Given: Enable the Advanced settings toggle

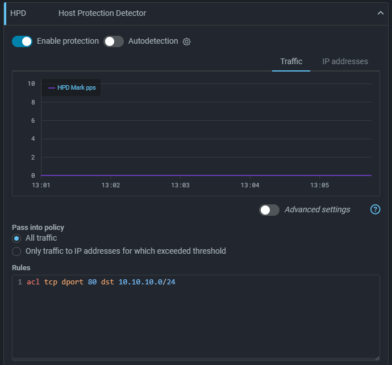Looking at the screenshot, I should click(x=269, y=210).
